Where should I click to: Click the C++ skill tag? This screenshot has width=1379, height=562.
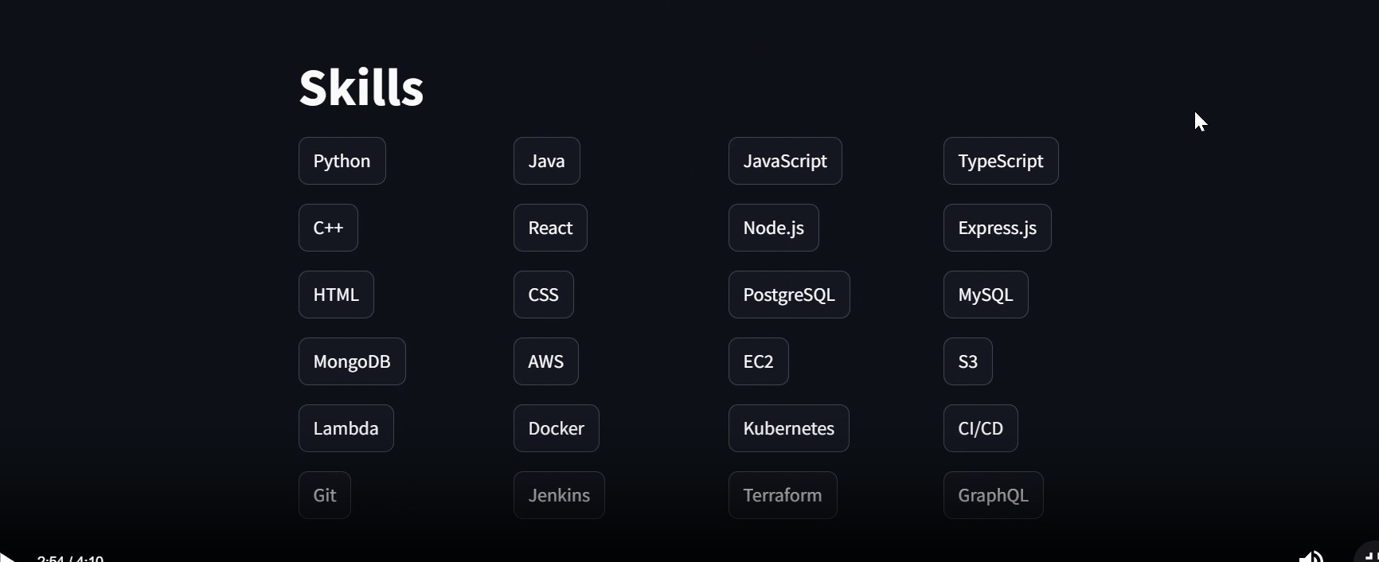click(328, 228)
